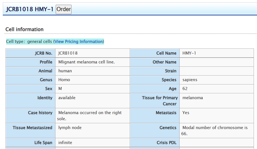Click the available value beside Identity
This screenshot has width=257, height=149.
tap(67, 98)
